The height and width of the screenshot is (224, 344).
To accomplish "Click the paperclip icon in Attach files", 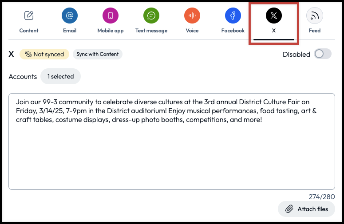I will pyautogui.click(x=289, y=209).
